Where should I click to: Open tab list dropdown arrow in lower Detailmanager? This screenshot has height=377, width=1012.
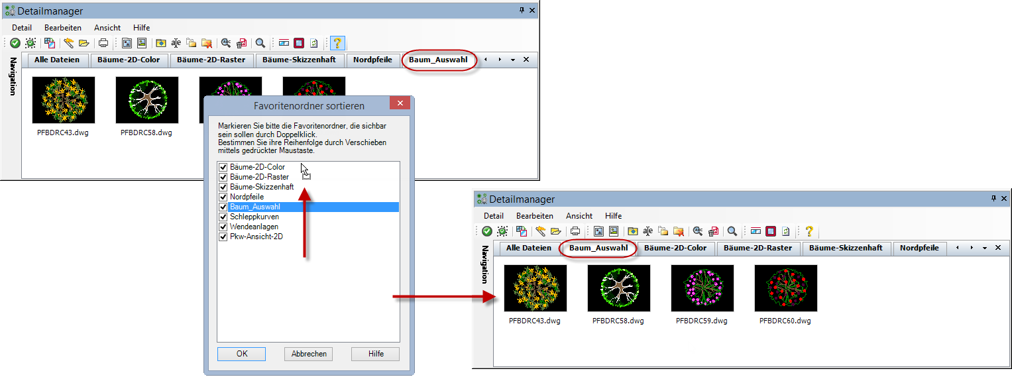click(985, 248)
